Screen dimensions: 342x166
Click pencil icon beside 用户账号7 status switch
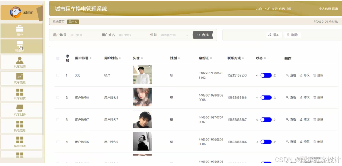274,120
